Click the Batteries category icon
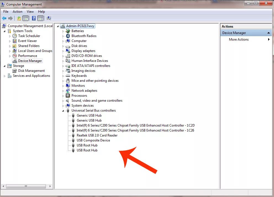 [x=68, y=31]
